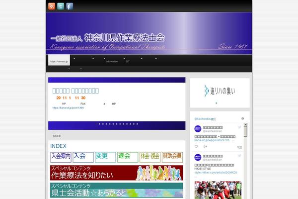The height and width of the screenshot is (199, 298).
Task: Click the 進リハの集い logo banner
Action: pos(220,91)
